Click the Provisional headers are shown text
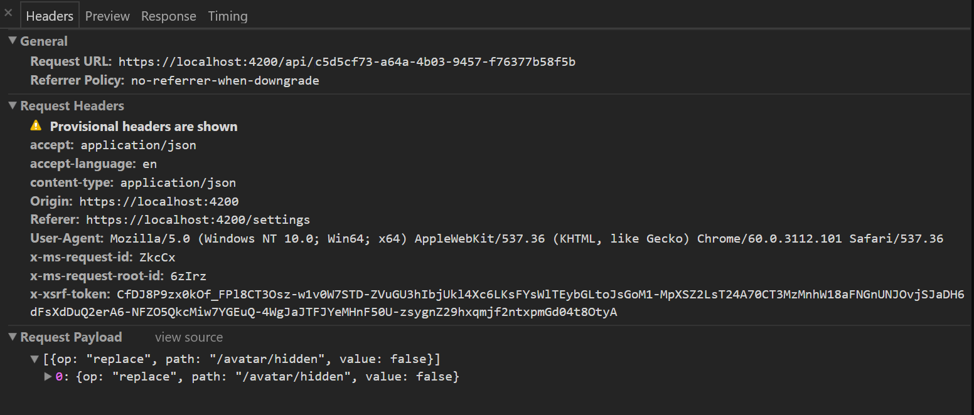The image size is (974, 415). pyautogui.click(x=143, y=126)
